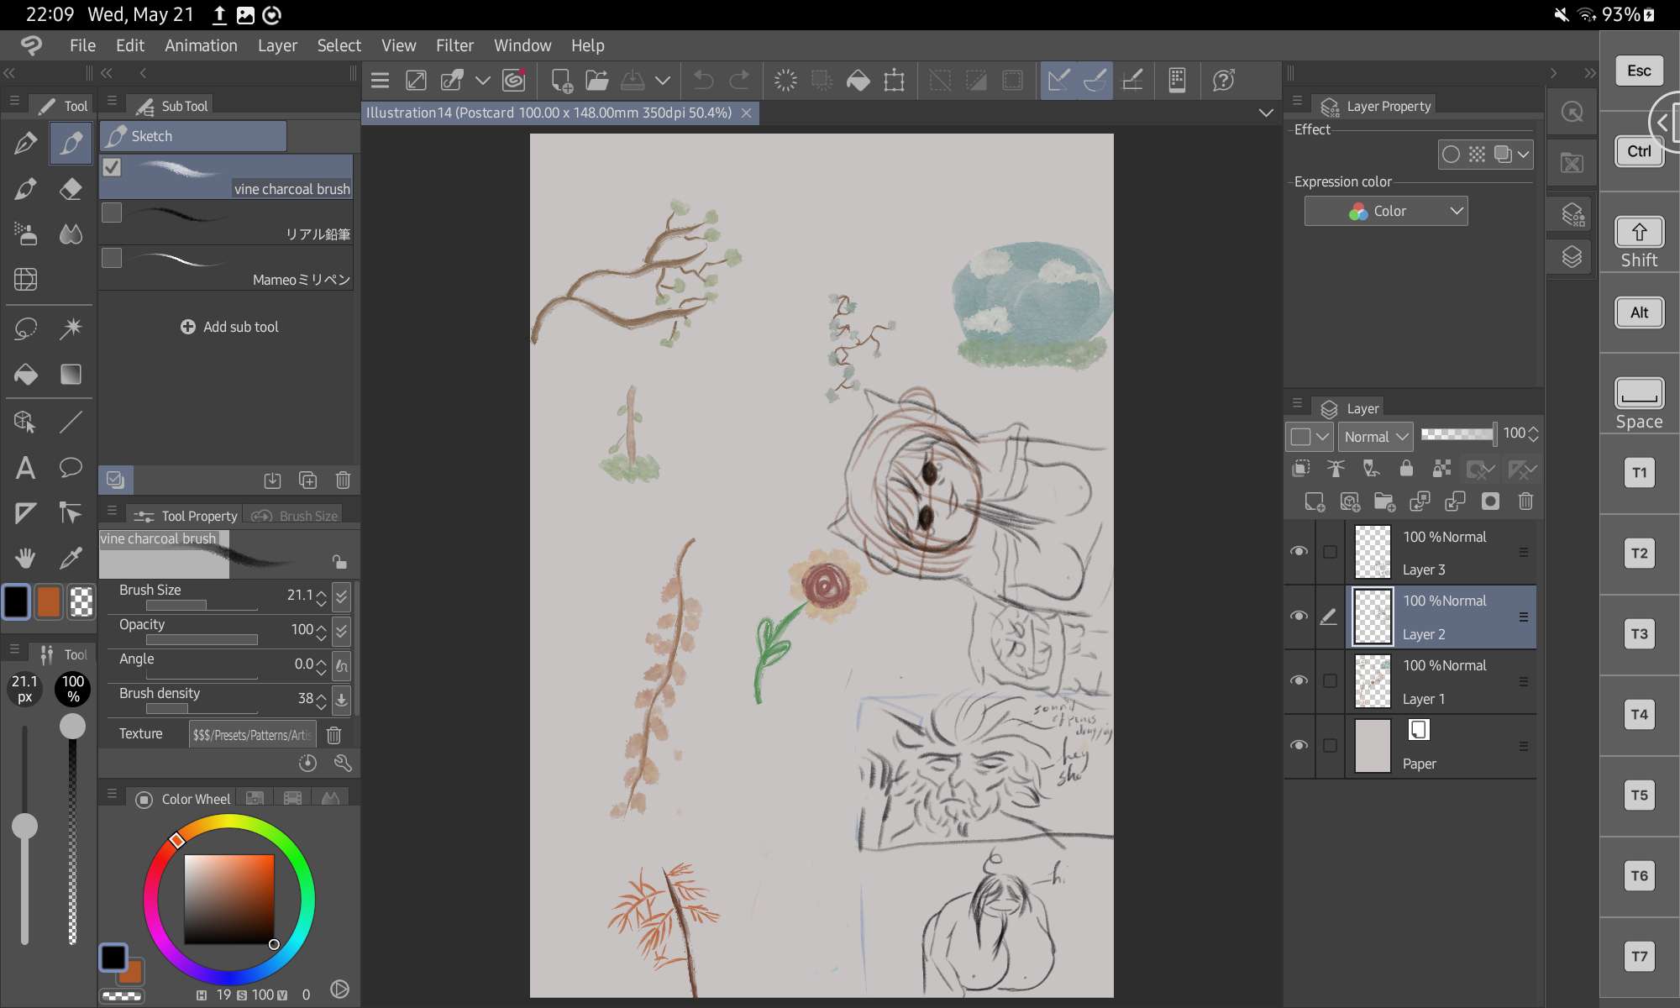Tap the Esc key on the edge keyboard
Screen dimensions: 1680x1008
(1639, 71)
